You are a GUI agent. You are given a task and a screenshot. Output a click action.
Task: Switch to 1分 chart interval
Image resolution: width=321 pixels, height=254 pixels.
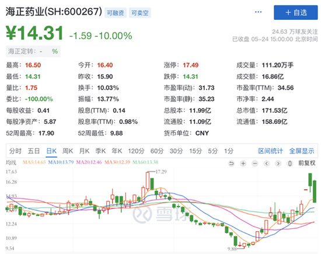click(229, 151)
